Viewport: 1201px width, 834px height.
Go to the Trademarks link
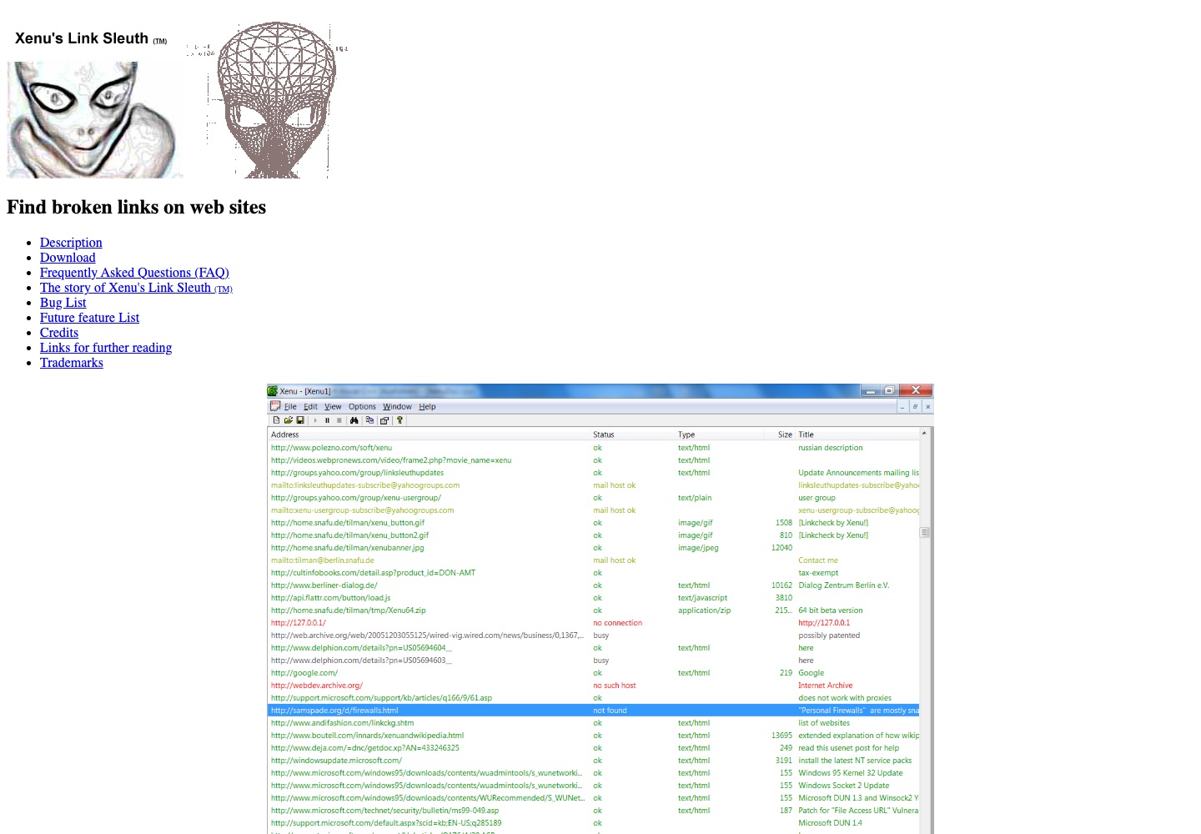[72, 363]
